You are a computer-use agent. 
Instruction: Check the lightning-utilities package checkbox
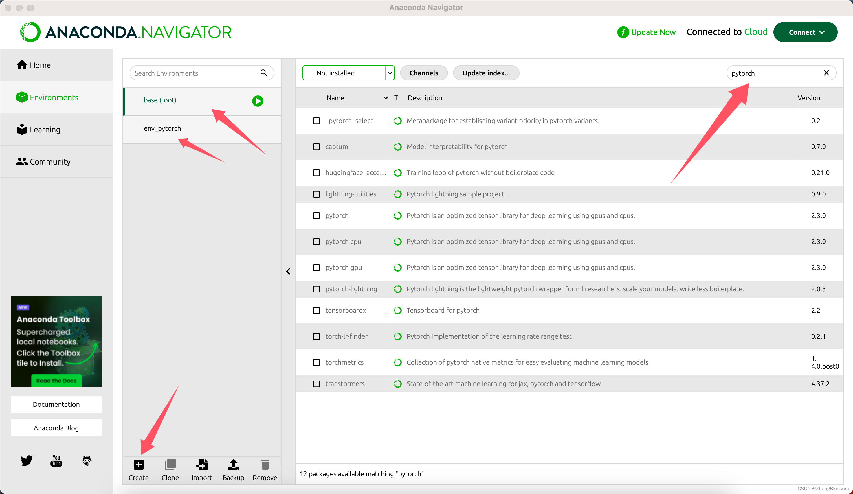point(316,194)
